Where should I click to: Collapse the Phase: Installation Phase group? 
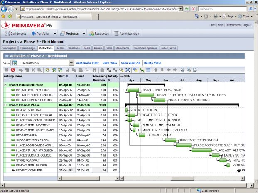[x=5, y=85]
